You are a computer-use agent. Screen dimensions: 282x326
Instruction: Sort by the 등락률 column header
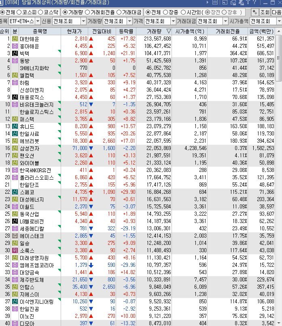pos(126,31)
